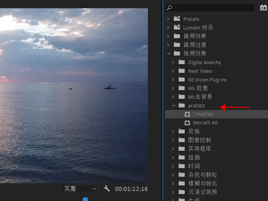Click the 音频过渡 folder icon
This screenshot has width=268, height=201.
pyautogui.click(x=177, y=45)
